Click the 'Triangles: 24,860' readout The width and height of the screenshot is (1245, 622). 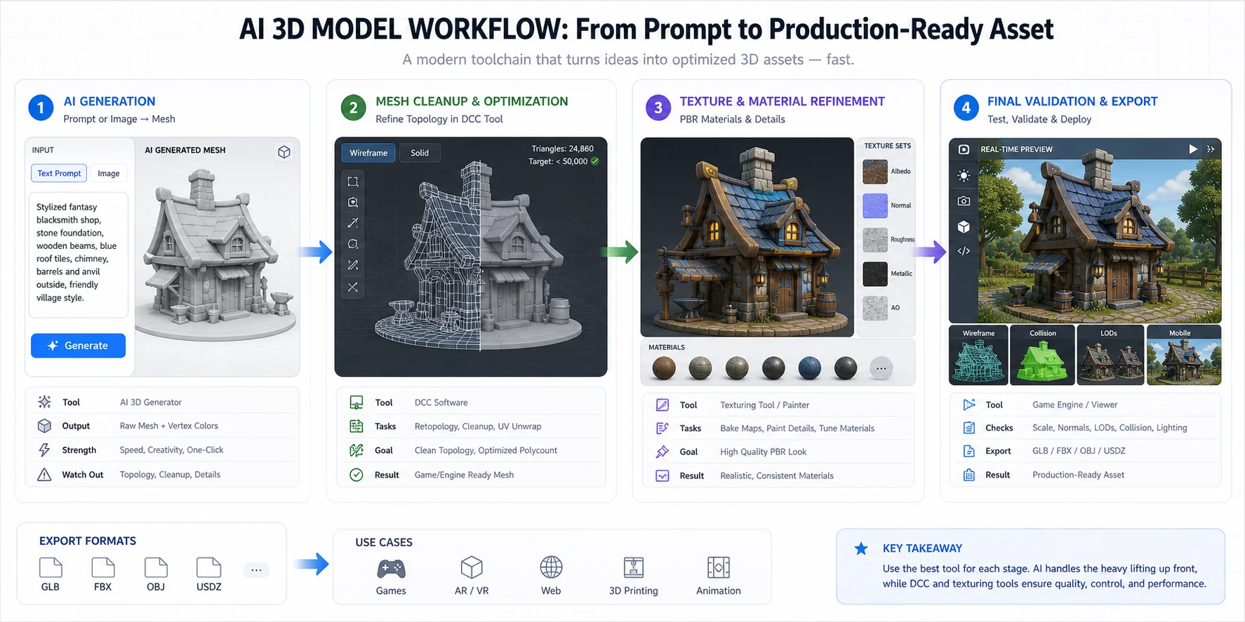pyautogui.click(x=562, y=149)
